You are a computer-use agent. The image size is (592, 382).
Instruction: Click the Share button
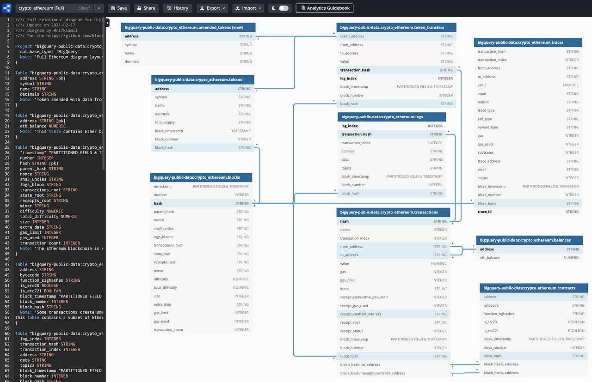(x=146, y=8)
